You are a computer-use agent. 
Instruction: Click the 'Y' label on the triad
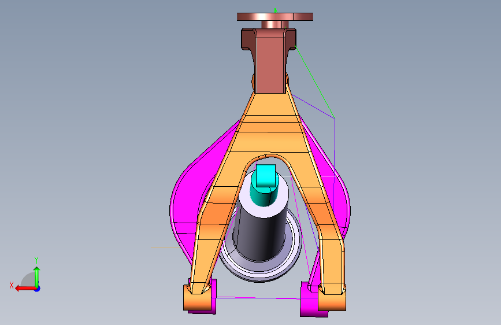tap(36, 260)
